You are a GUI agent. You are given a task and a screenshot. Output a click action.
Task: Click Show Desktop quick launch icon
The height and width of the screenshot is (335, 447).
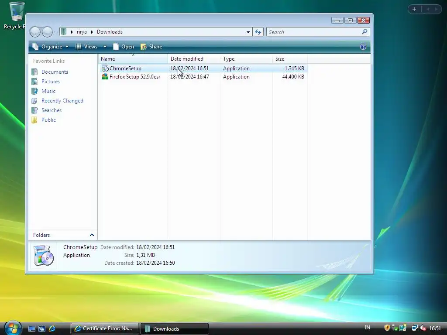pyautogui.click(x=31, y=328)
